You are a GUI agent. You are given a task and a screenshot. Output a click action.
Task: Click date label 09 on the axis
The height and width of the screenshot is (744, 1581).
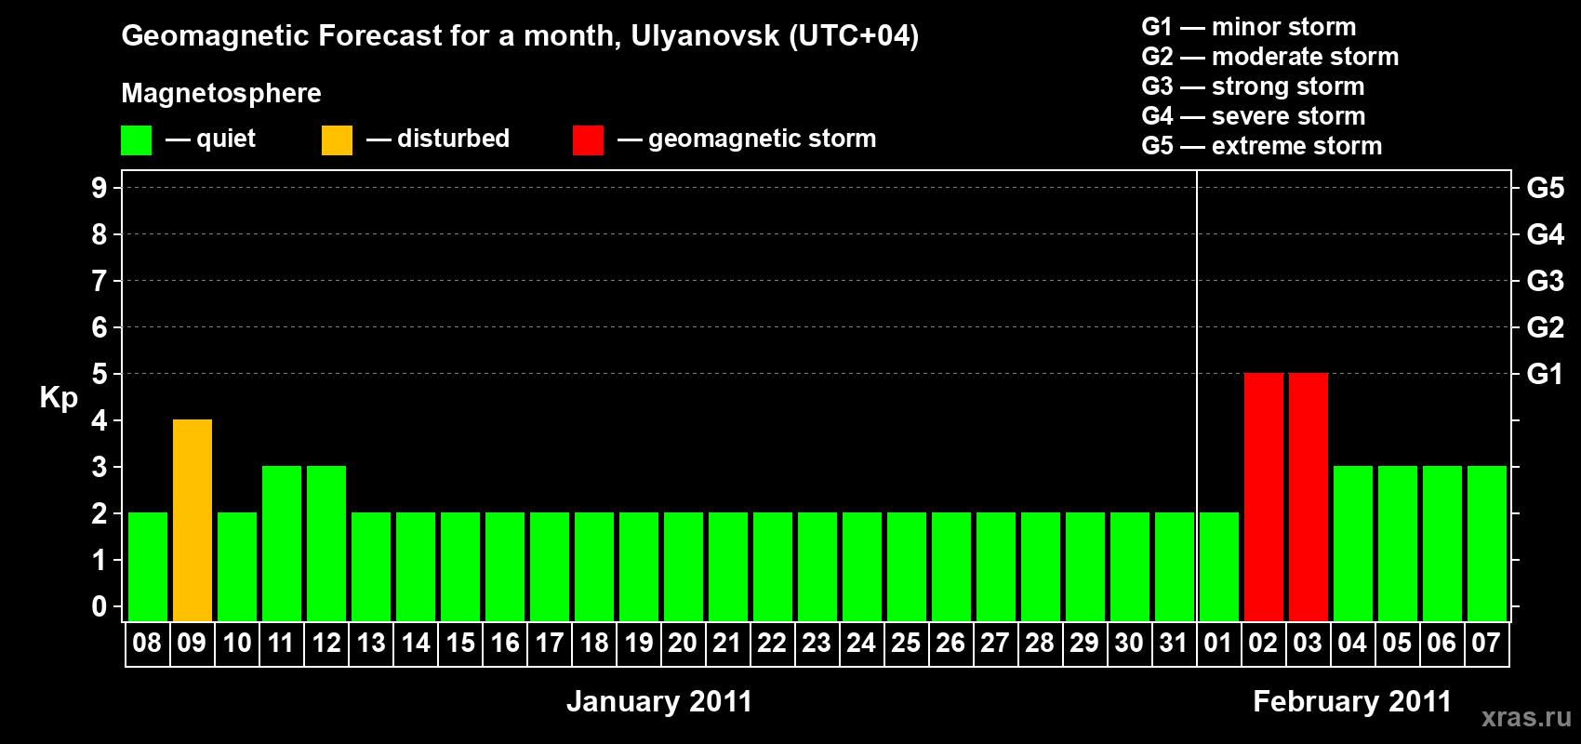(x=192, y=643)
